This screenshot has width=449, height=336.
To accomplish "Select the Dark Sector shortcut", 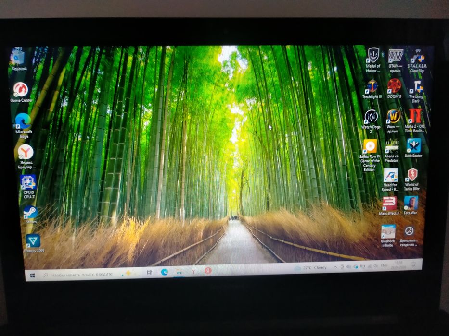I will [413, 148].
